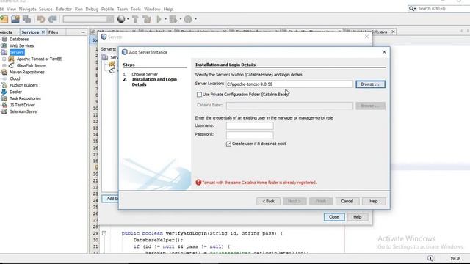Select Servers node in Services tree
Screen dimensions: 470x264
click(x=16, y=52)
